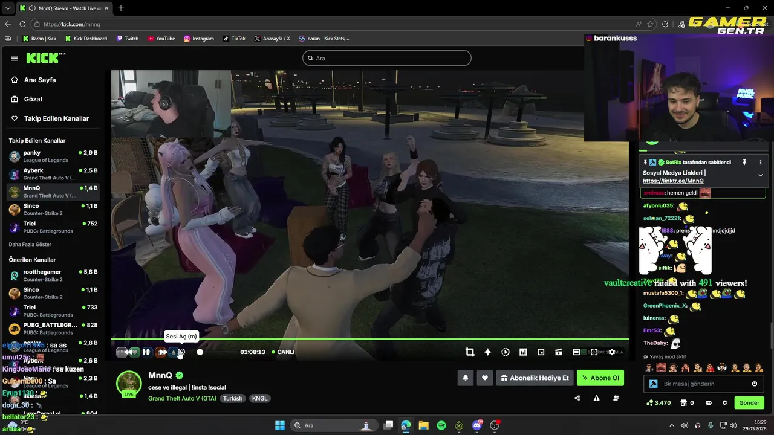Unmute the stream with the volume icon

181,352
